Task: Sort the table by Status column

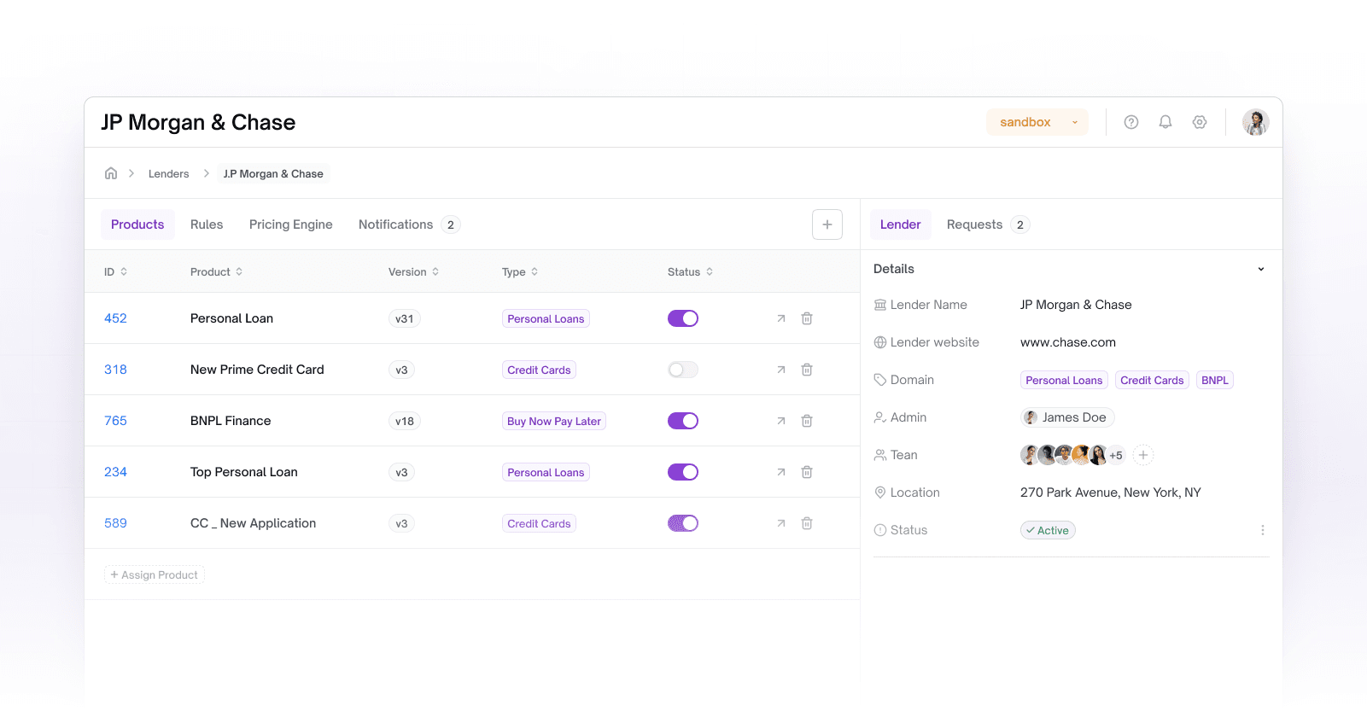Action: (691, 271)
